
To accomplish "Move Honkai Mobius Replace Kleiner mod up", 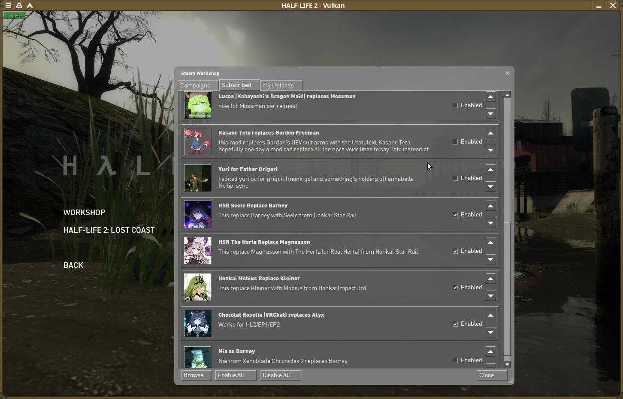I will 490,279.
